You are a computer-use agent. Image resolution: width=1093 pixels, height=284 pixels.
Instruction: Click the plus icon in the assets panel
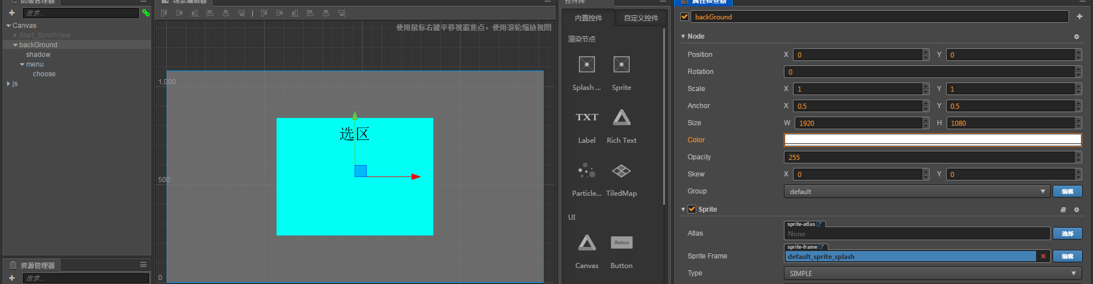point(11,278)
